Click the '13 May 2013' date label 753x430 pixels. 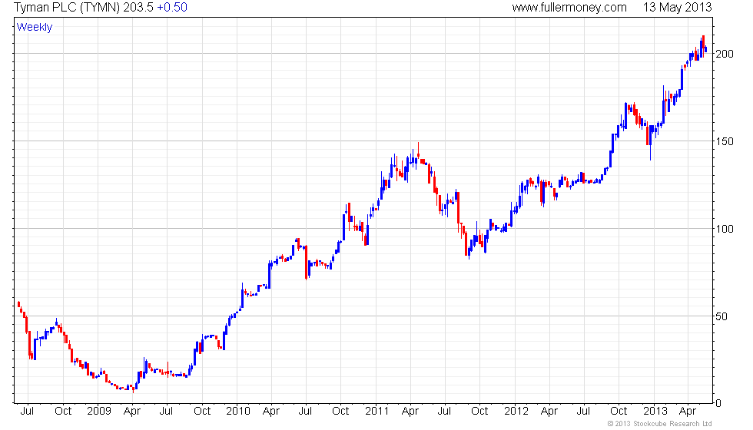tap(677, 7)
